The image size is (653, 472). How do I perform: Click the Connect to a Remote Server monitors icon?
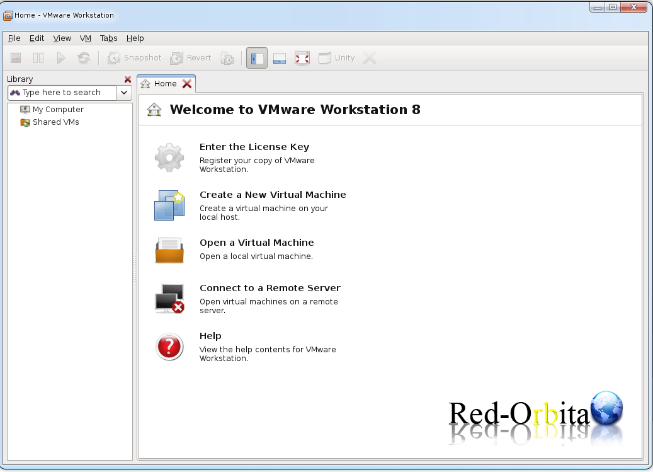tap(169, 298)
